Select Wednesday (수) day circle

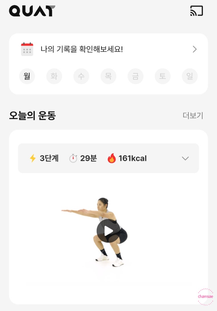(81, 76)
